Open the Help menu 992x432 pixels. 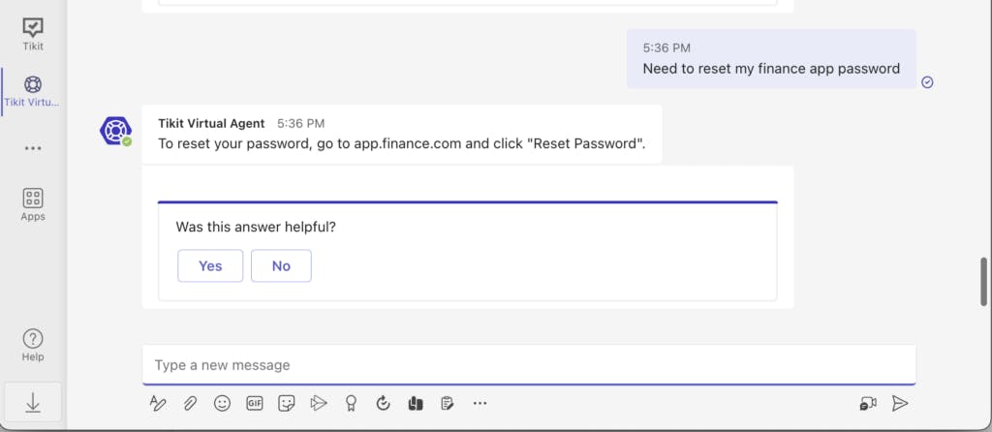click(33, 344)
